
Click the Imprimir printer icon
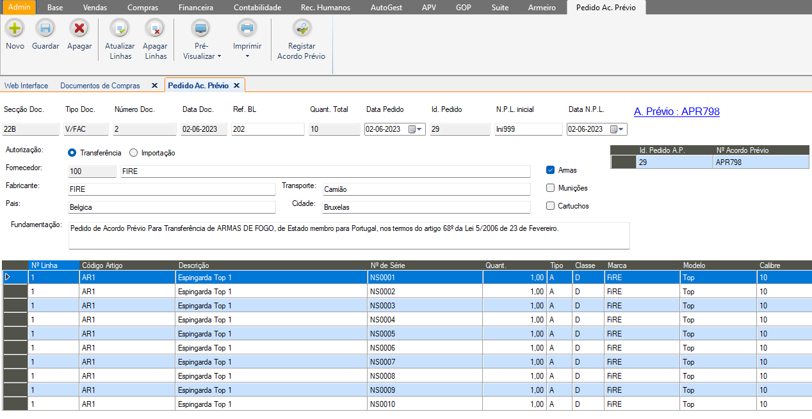(247, 29)
